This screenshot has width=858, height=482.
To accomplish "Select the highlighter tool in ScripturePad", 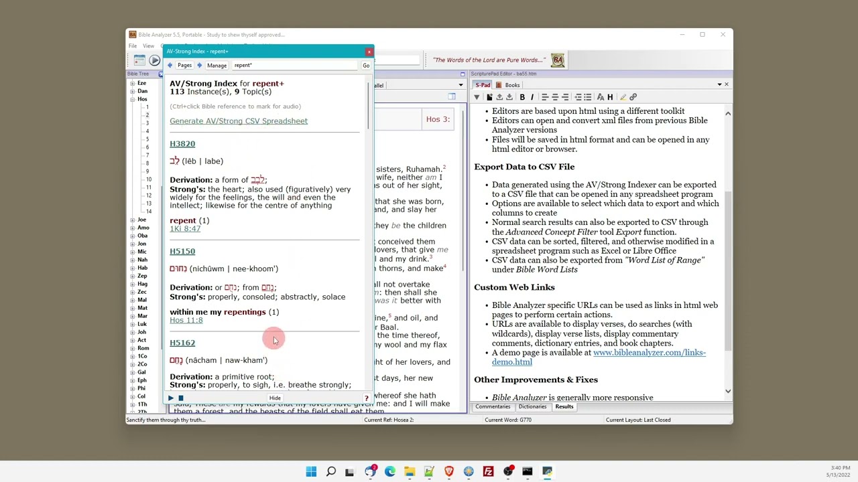I will click(x=623, y=97).
